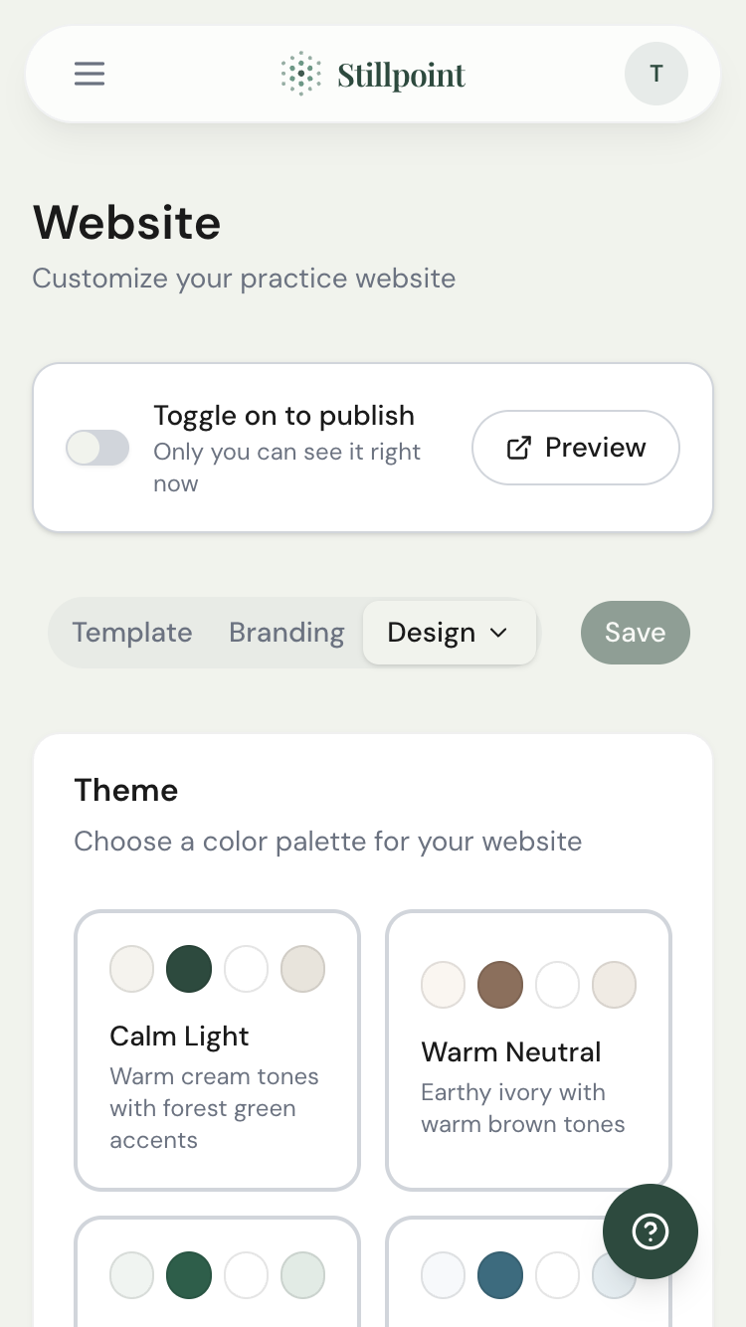Click the brown swatch in Warm Neutral
Image resolution: width=746 pixels, height=1327 pixels.
coord(500,985)
